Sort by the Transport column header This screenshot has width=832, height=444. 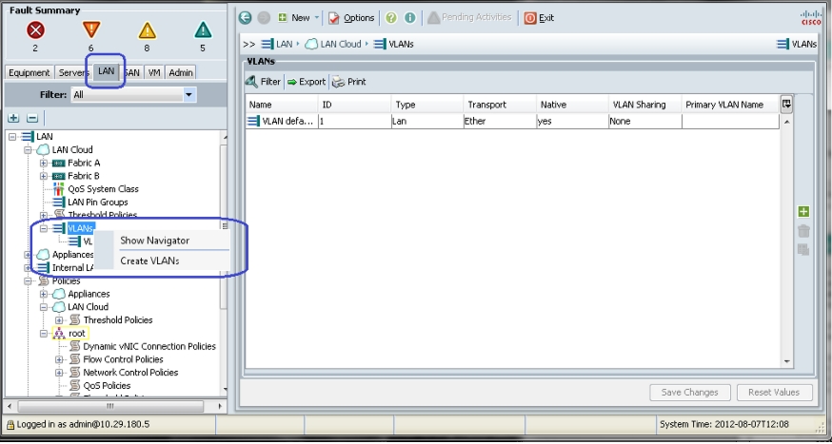click(500, 105)
